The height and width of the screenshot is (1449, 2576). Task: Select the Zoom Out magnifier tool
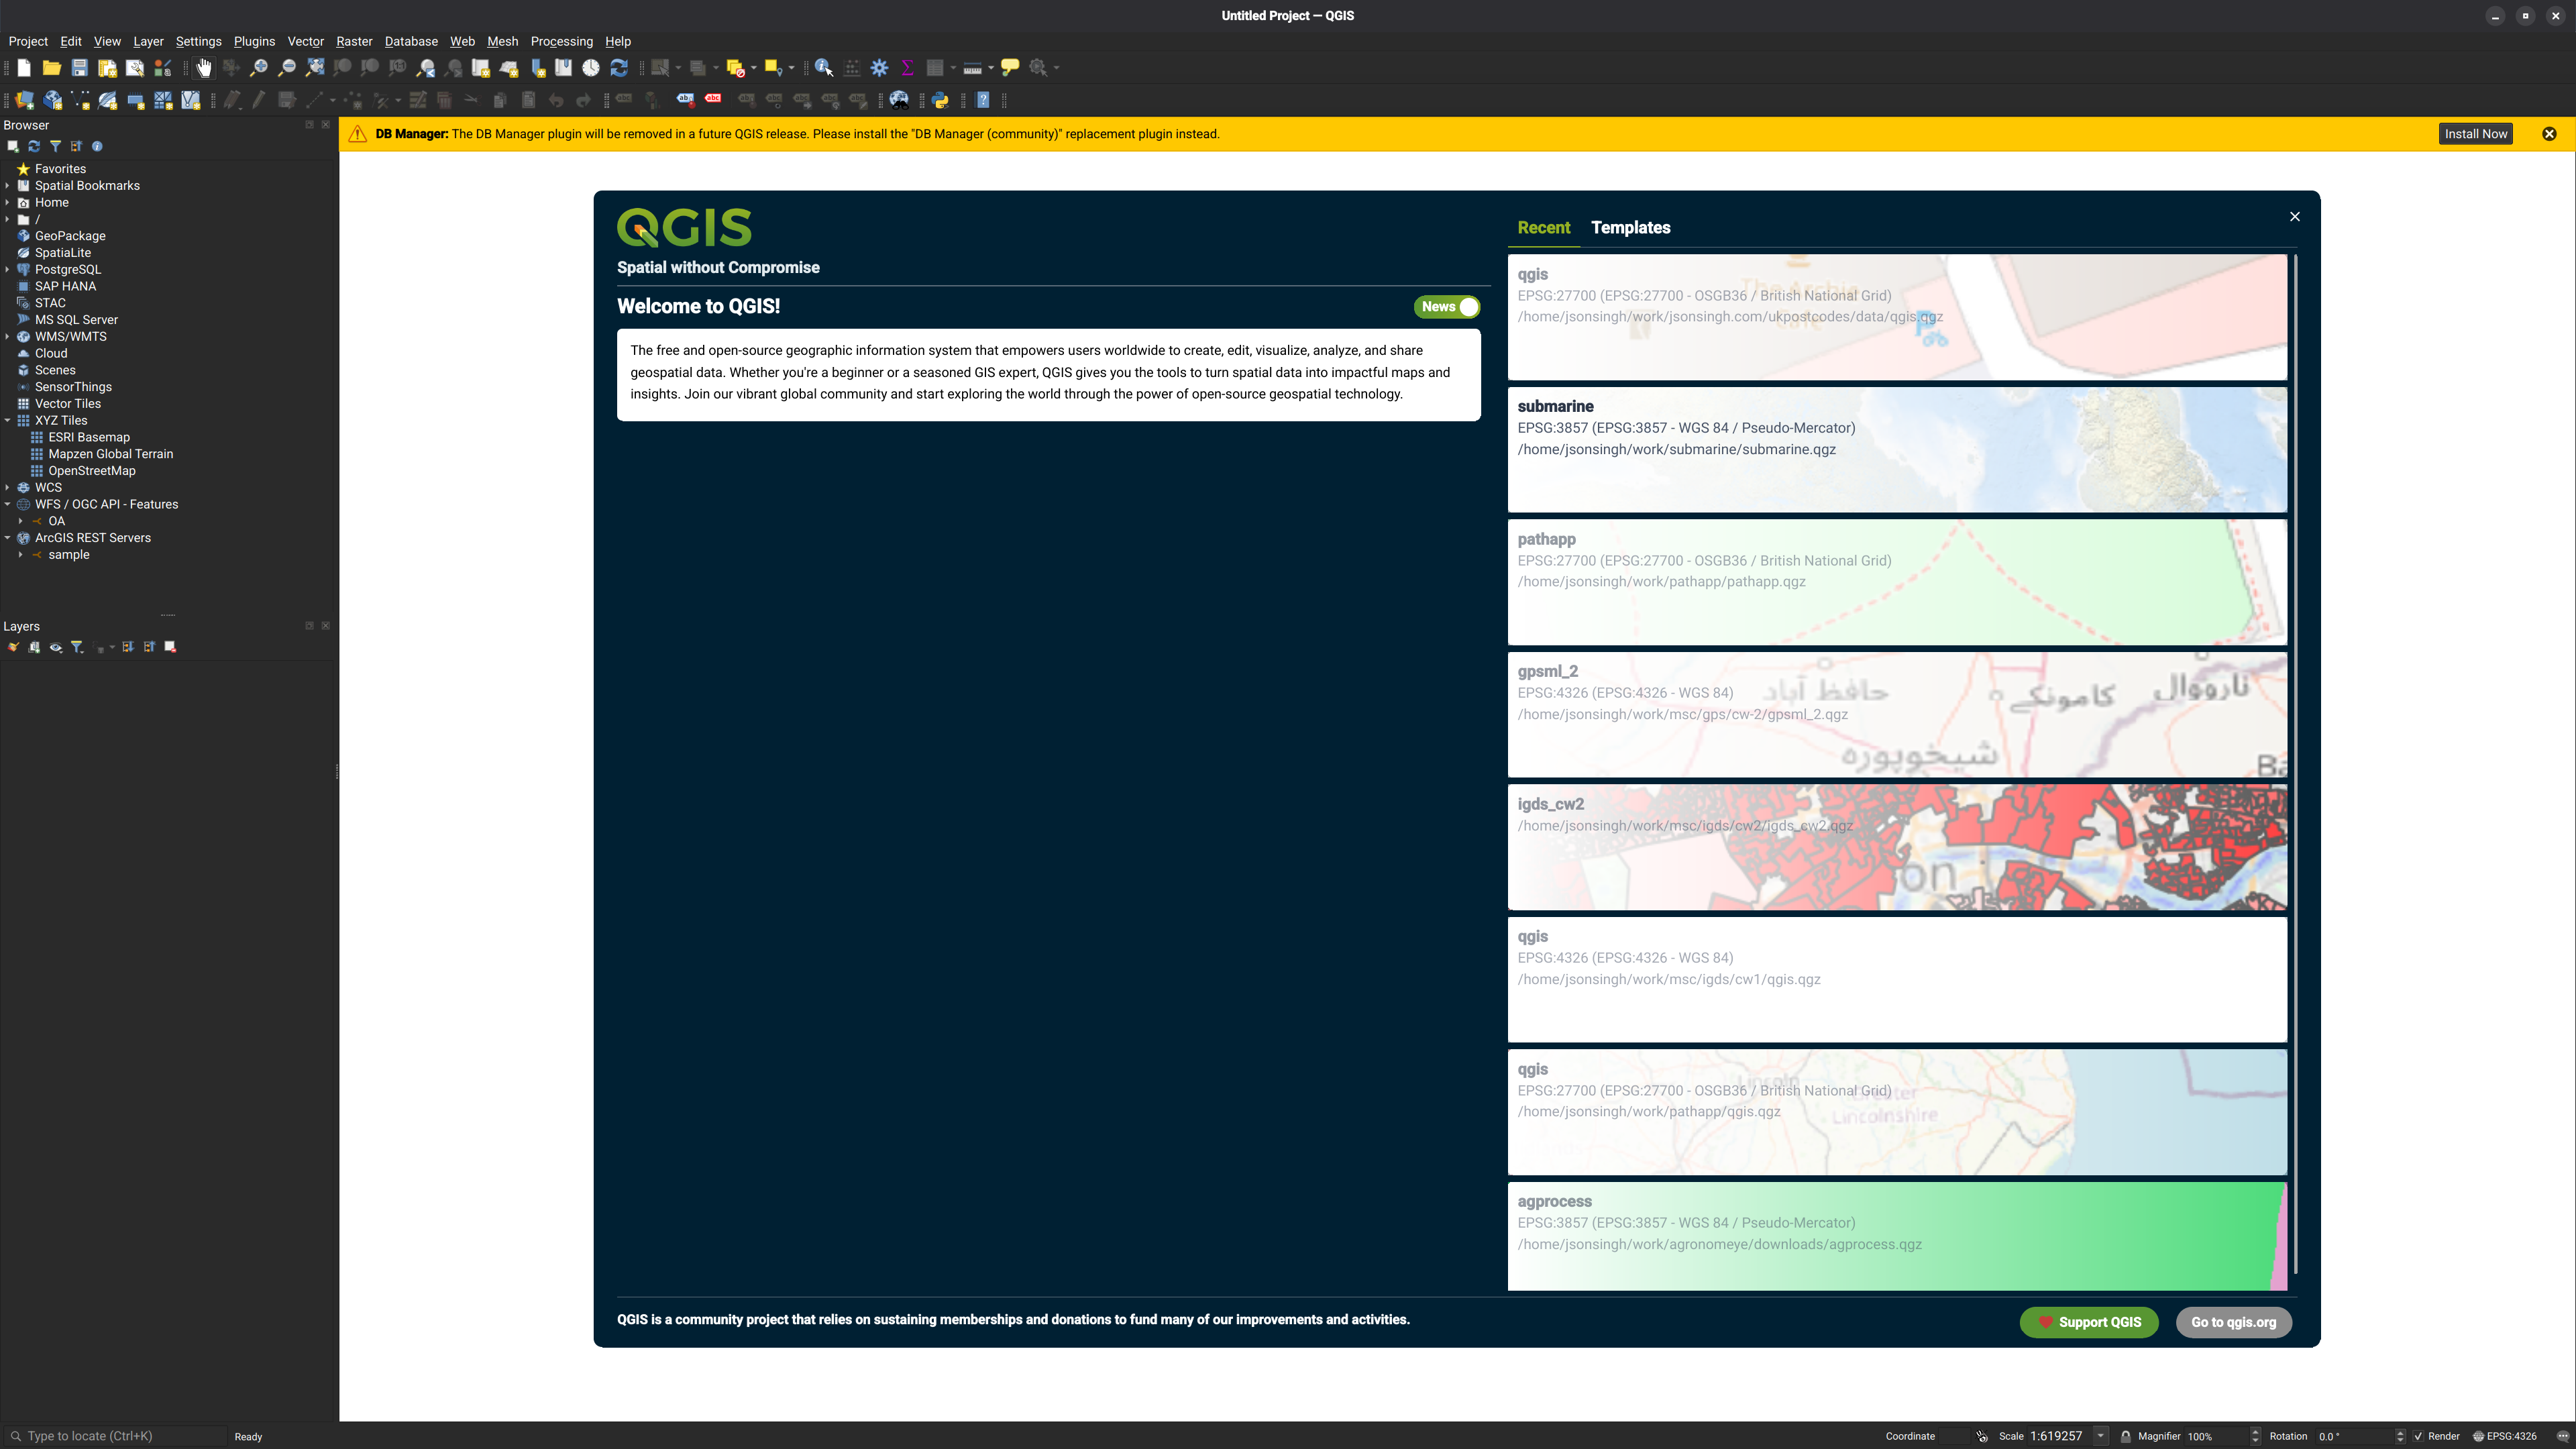tap(287, 68)
